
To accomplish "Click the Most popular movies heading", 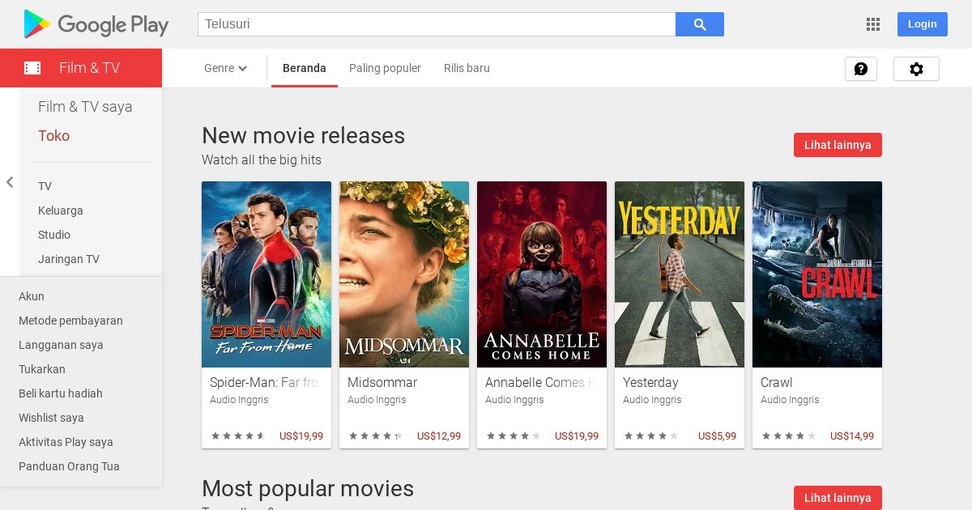I will click(308, 488).
